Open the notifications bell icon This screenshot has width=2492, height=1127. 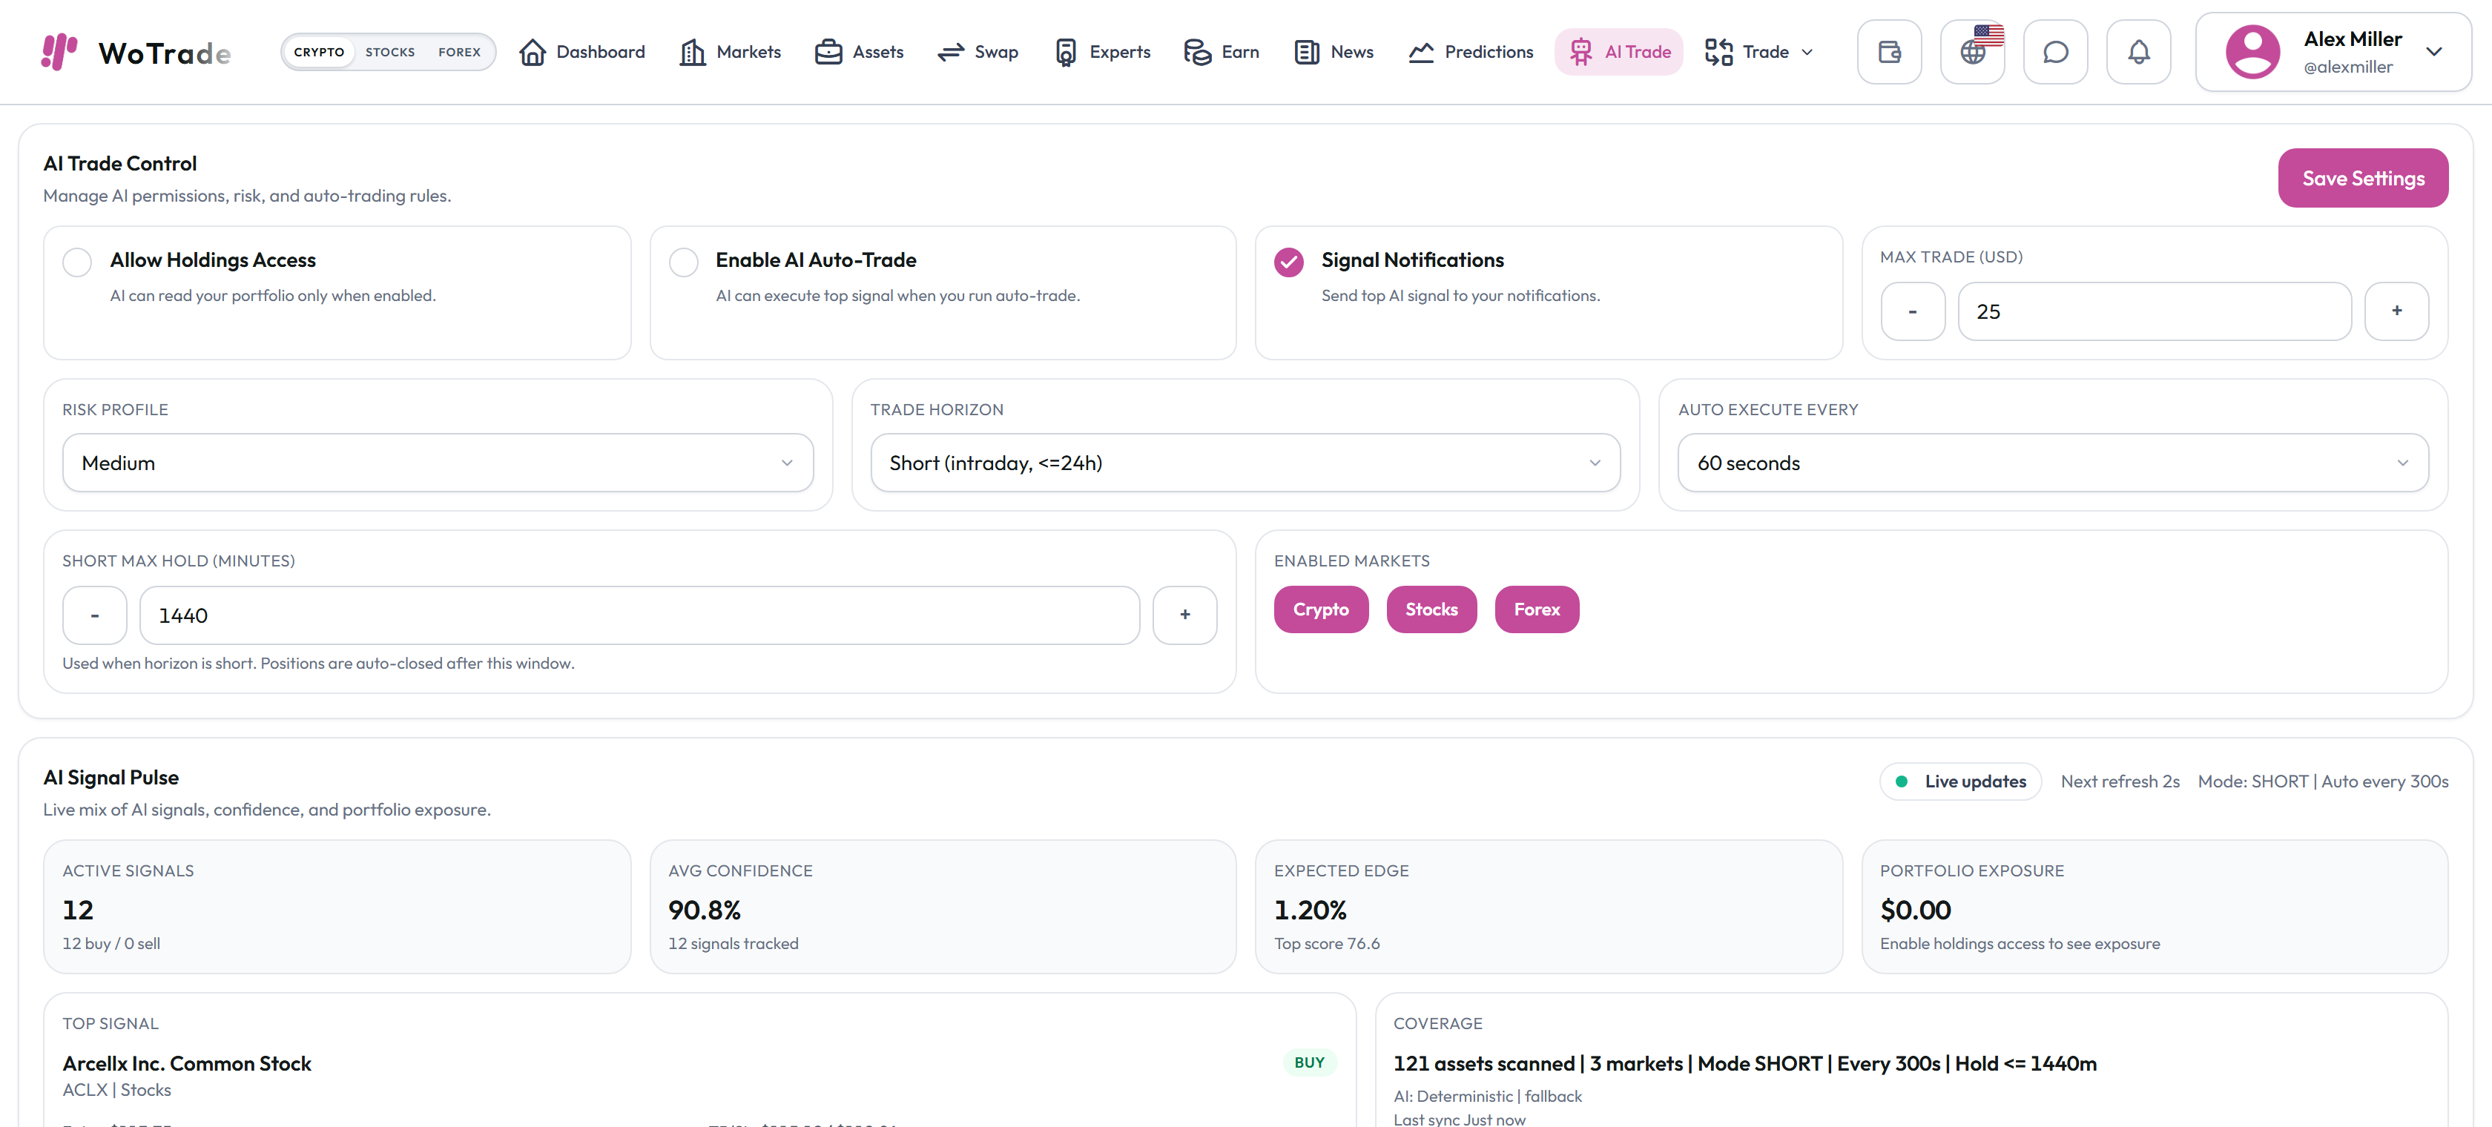click(2139, 52)
